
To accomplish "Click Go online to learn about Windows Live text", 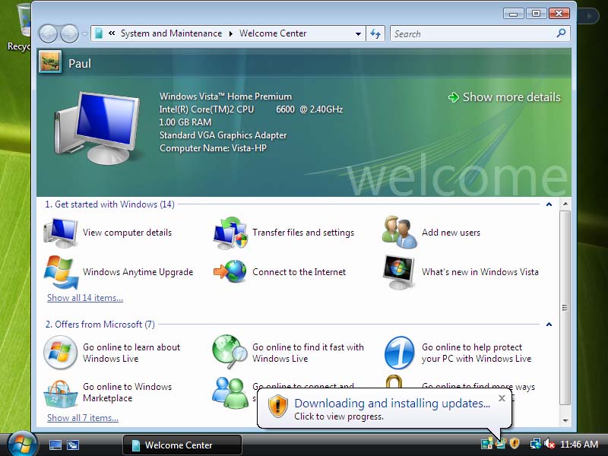I will 131,353.
